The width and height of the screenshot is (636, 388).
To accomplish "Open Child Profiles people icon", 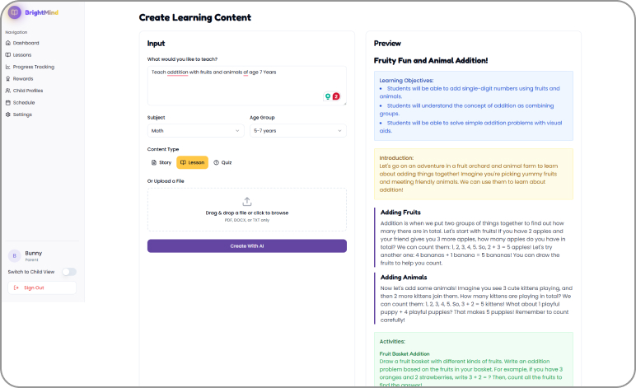I will click(7, 91).
